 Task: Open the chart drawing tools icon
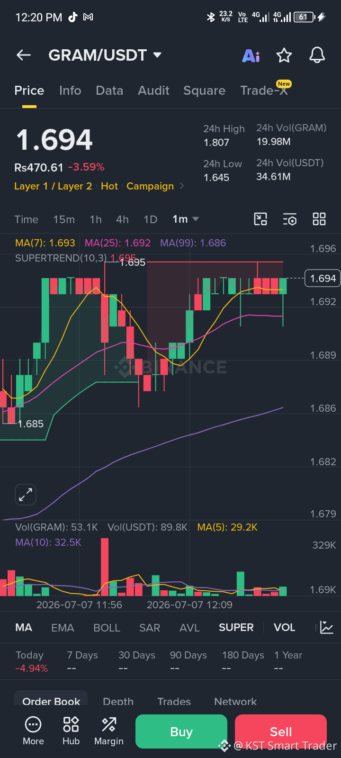click(260, 219)
